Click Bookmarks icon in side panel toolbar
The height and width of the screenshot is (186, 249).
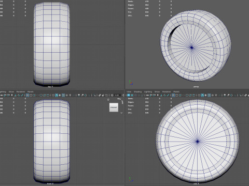tap(158, 95)
